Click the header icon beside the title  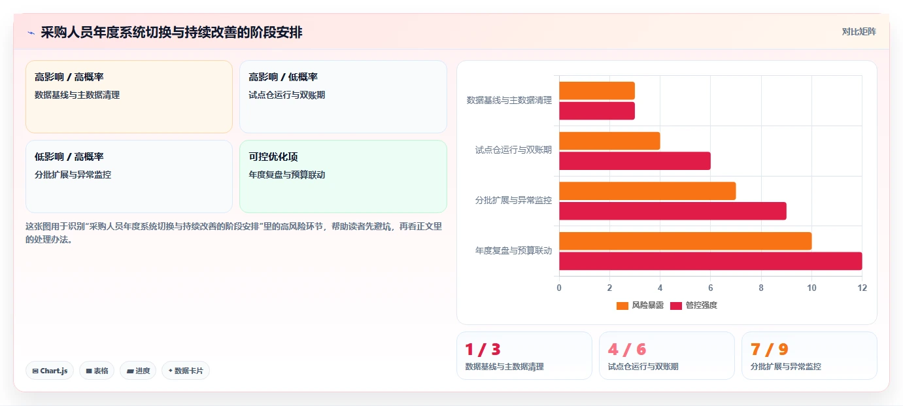point(31,33)
